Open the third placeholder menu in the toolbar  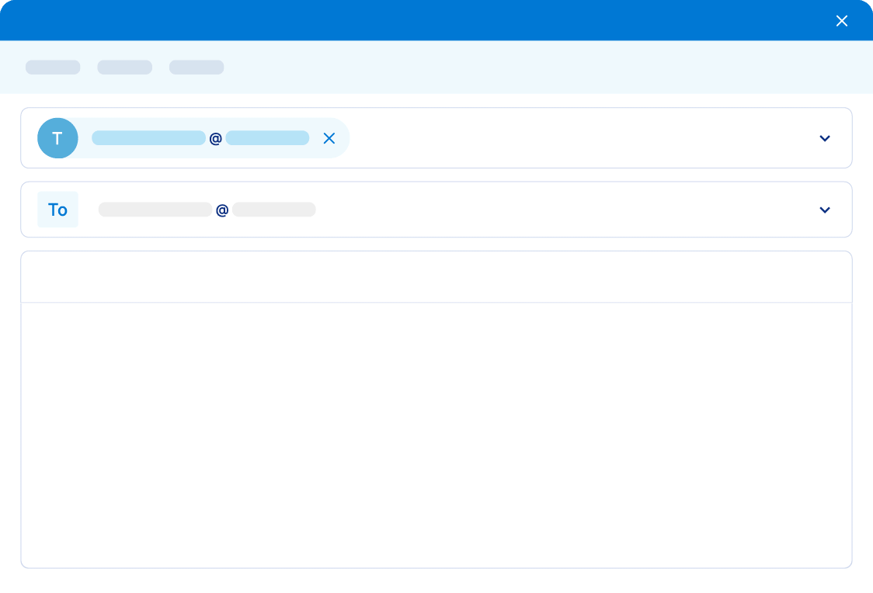pyautogui.click(x=197, y=68)
